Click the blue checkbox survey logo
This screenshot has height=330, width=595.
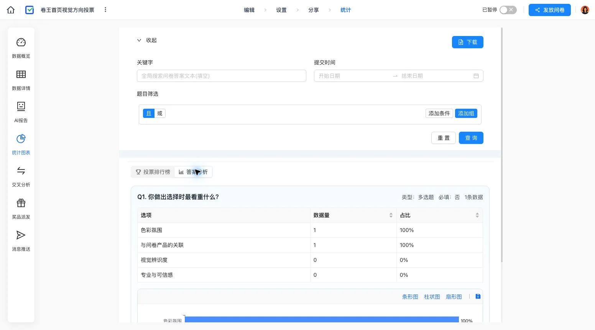click(30, 10)
